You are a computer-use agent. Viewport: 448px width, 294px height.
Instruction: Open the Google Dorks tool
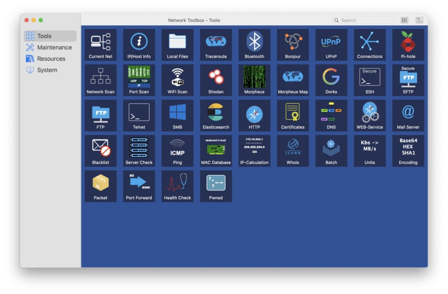[331, 80]
